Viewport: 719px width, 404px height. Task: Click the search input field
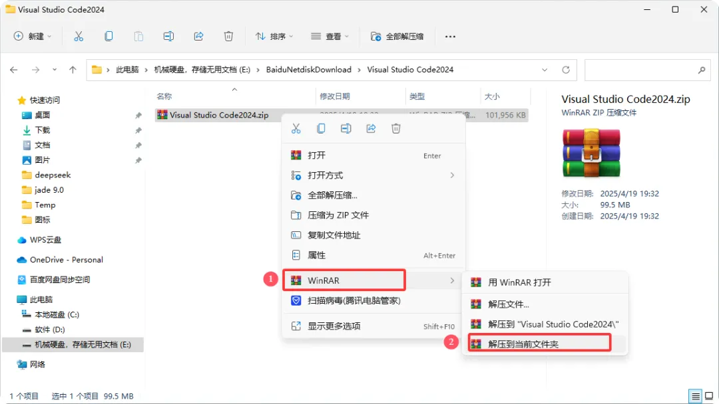tap(648, 70)
